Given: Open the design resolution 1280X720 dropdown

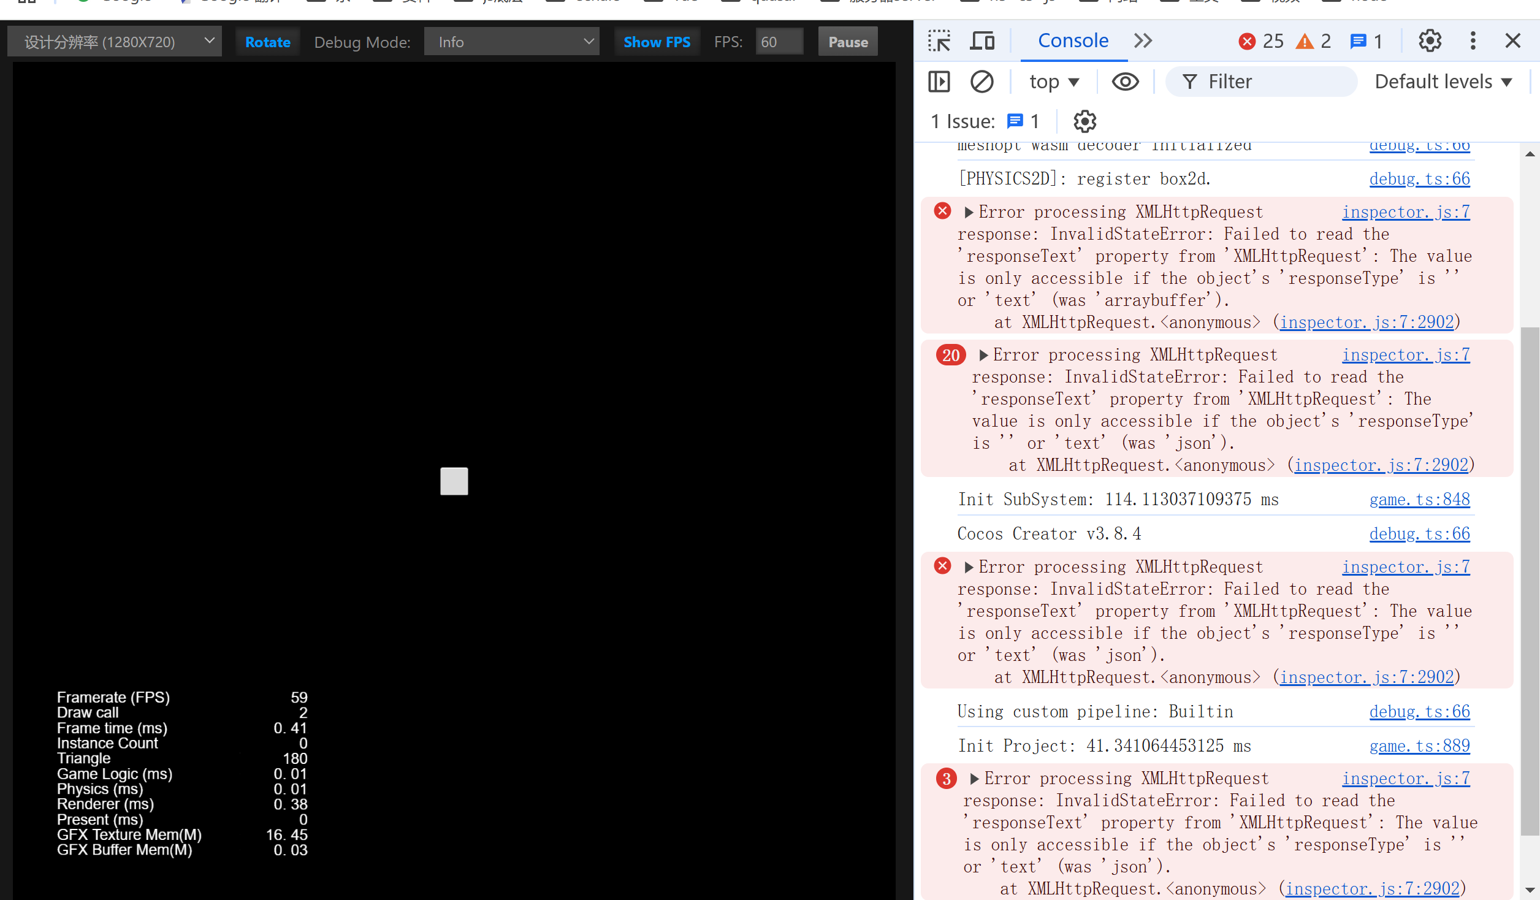Looking at the screenshot, I should (x=115, y=42).
